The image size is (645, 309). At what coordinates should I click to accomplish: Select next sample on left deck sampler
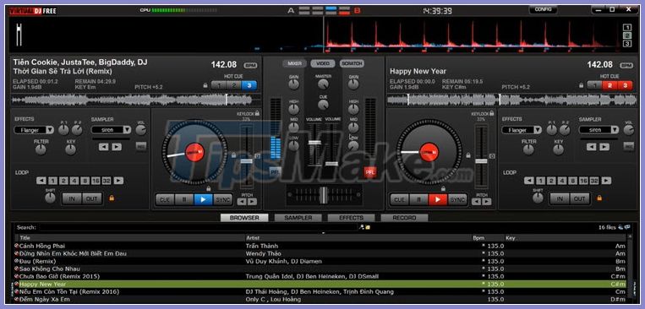tap(117, 147)
